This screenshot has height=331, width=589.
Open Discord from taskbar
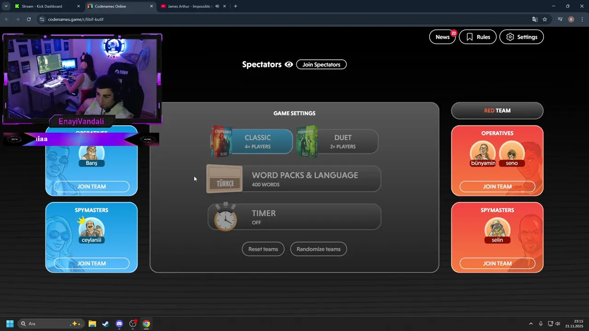(119, 324)
